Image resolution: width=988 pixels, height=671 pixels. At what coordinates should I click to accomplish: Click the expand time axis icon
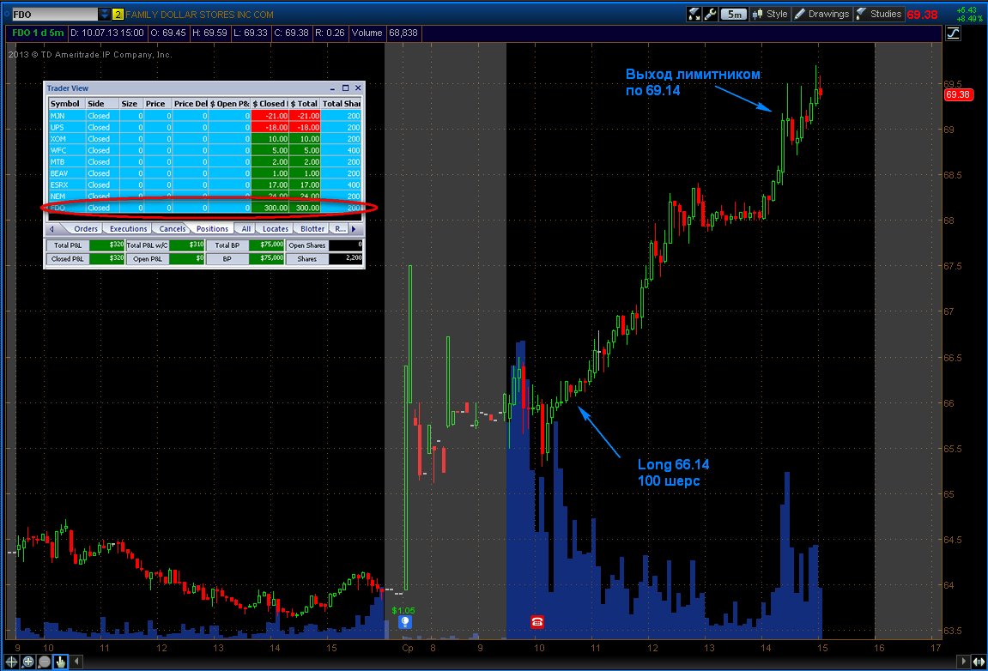[x=979, y=662]
